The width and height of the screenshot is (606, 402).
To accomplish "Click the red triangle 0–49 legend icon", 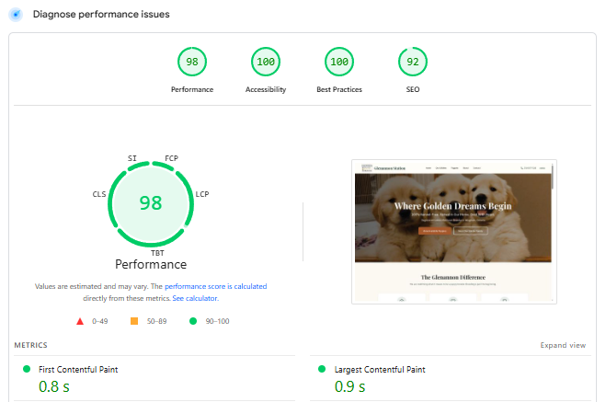I will point(80,321).
